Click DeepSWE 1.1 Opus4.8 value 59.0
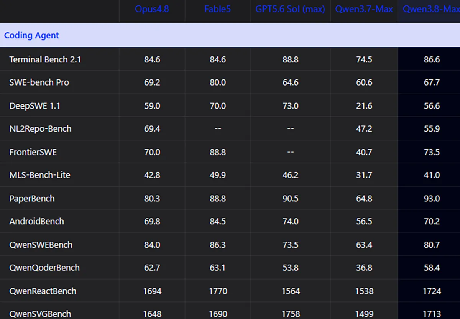The image size is (460, 319). point(152,106)
